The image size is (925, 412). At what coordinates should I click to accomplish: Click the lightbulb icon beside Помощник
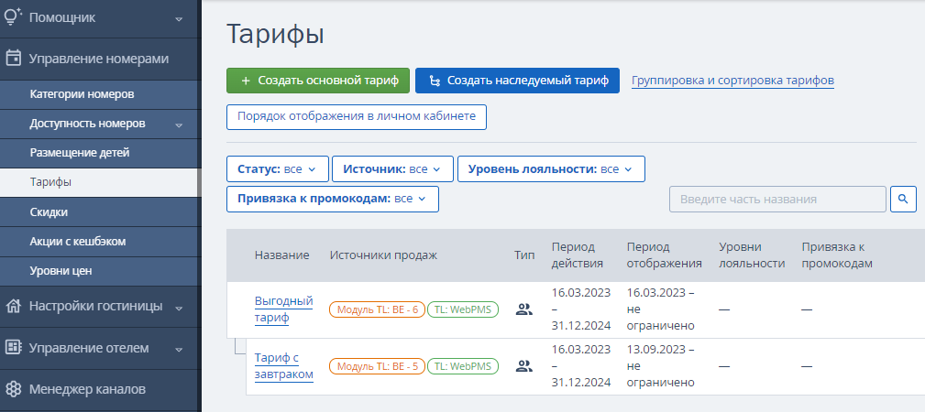14,17
